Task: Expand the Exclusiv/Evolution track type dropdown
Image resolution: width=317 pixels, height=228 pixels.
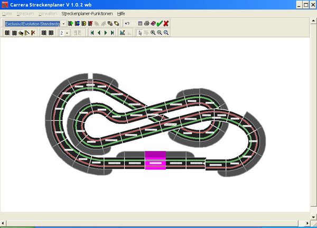Action: click(x=63, y=24)
